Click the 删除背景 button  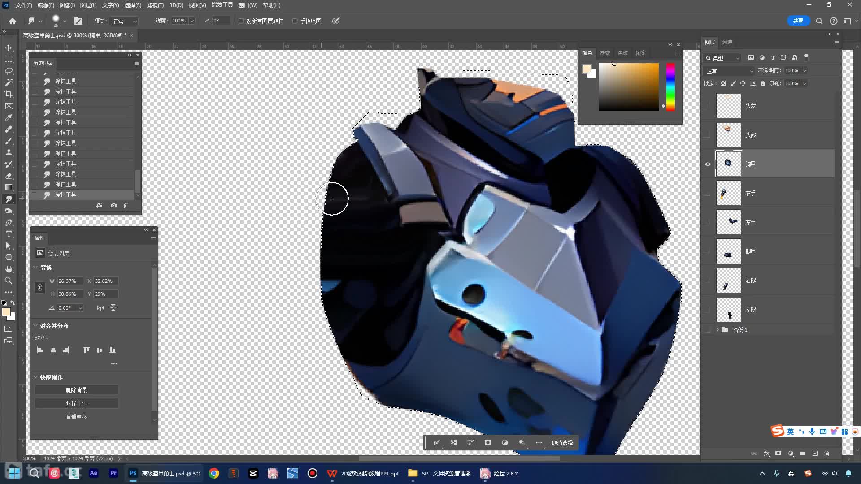77,390
